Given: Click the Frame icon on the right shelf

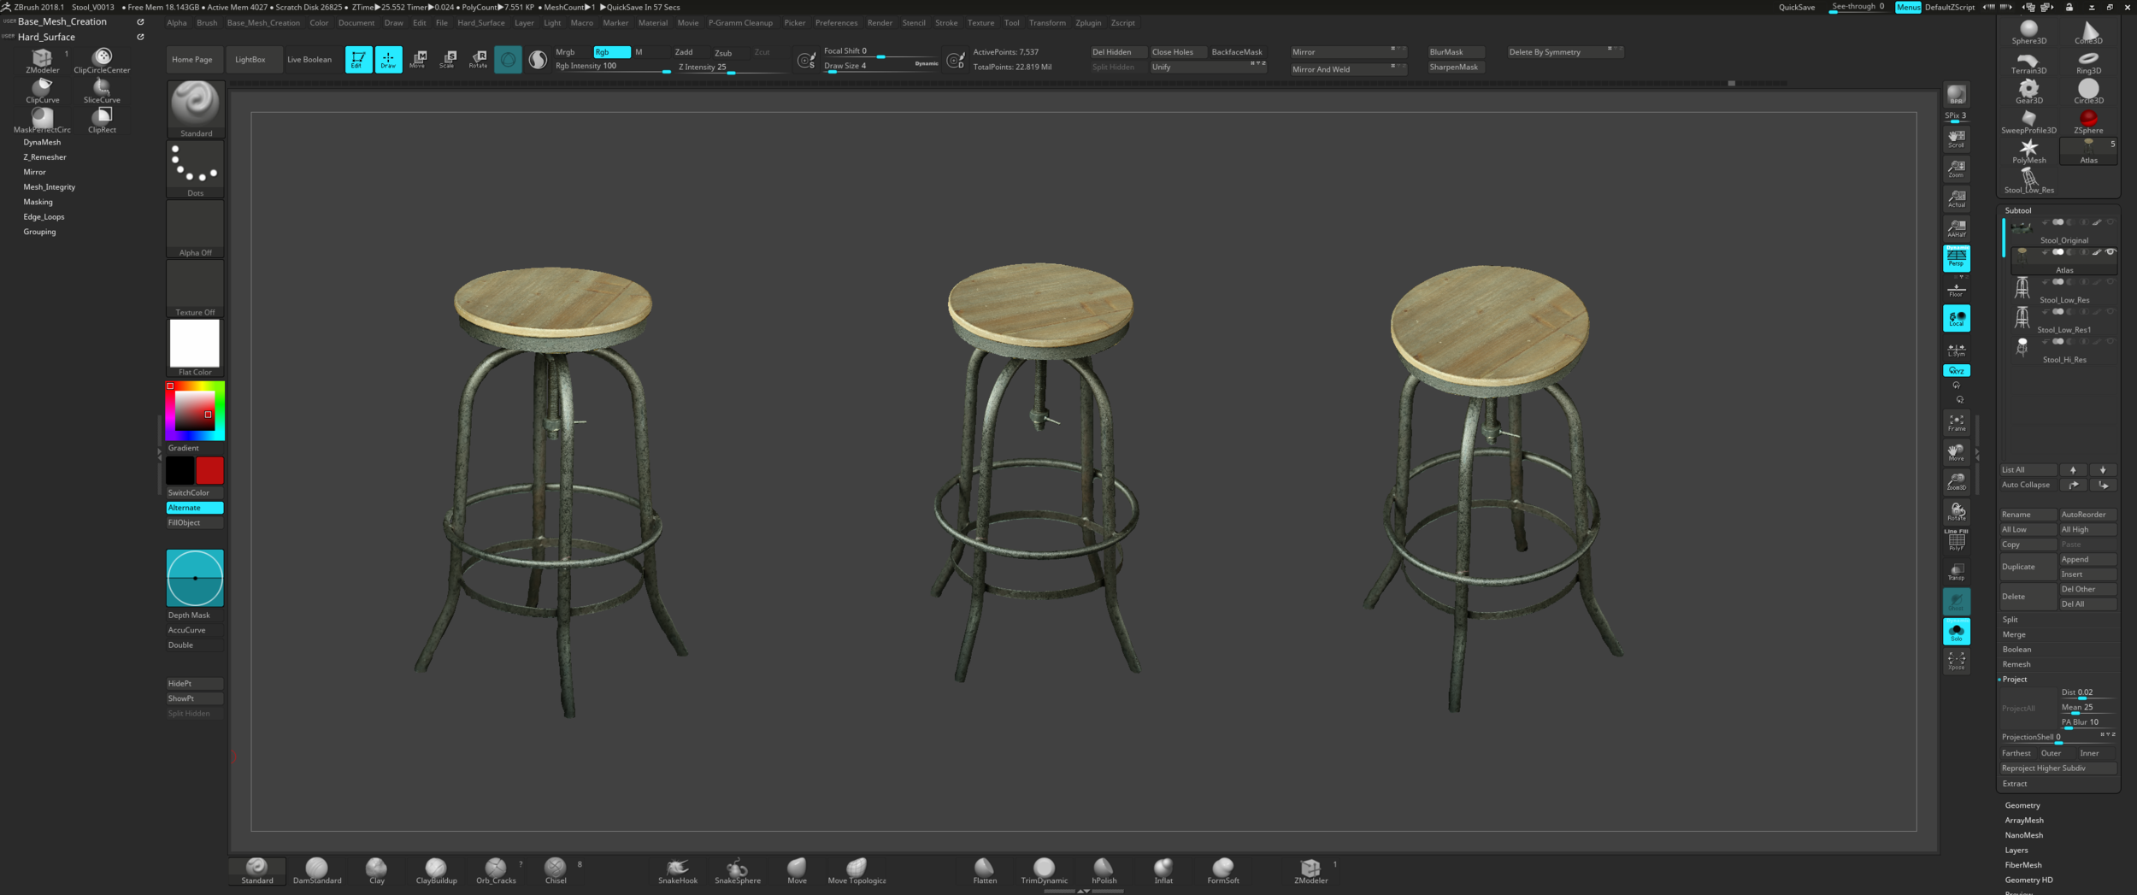Looking at the screenshot, I should (x=1957, y=421).
